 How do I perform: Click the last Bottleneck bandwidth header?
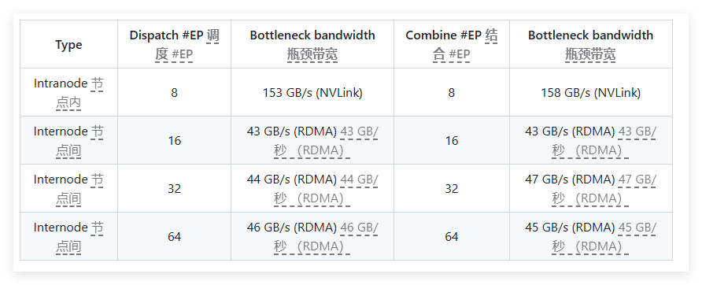pyautogui.click(x=590, y=44)
